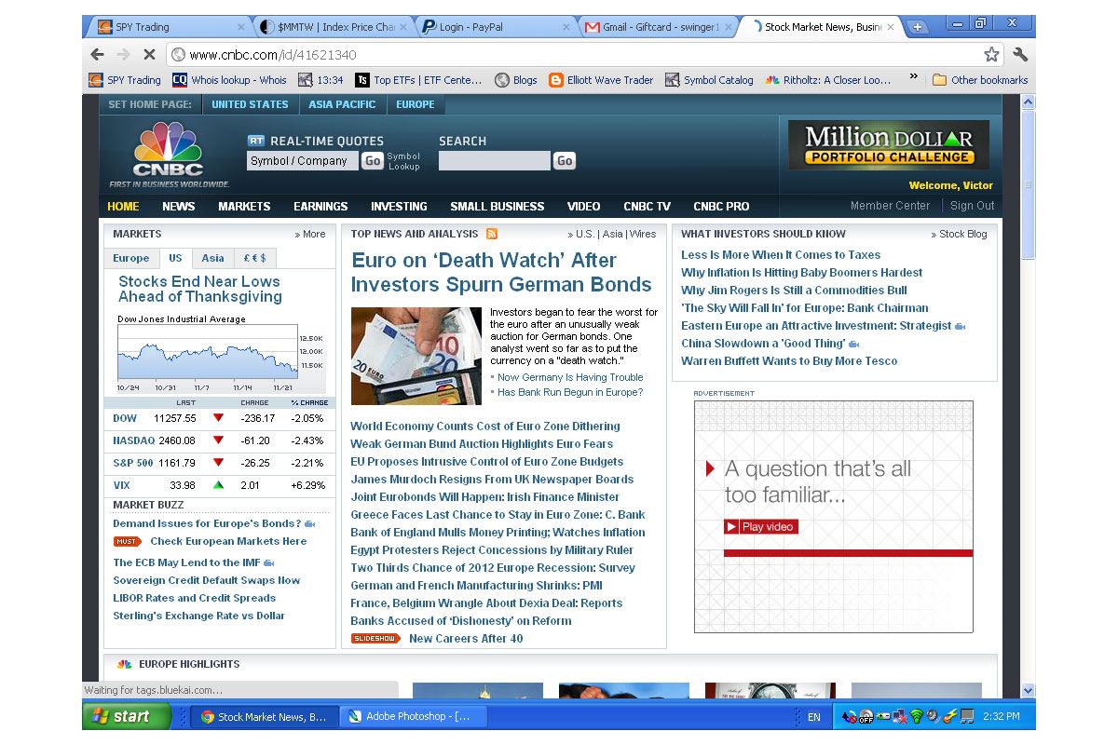Screen dimensions: 1118x745
Task: Click Go button next to the search box
Action: [x=565, y=160]
